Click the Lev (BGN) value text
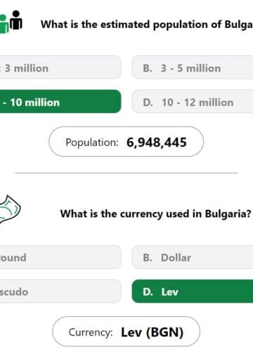Screen dimensions: 253x354 [153, 332]
